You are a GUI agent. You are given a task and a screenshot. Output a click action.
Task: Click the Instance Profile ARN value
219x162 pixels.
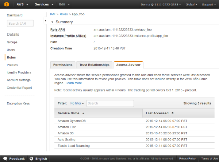pos(131,36)
